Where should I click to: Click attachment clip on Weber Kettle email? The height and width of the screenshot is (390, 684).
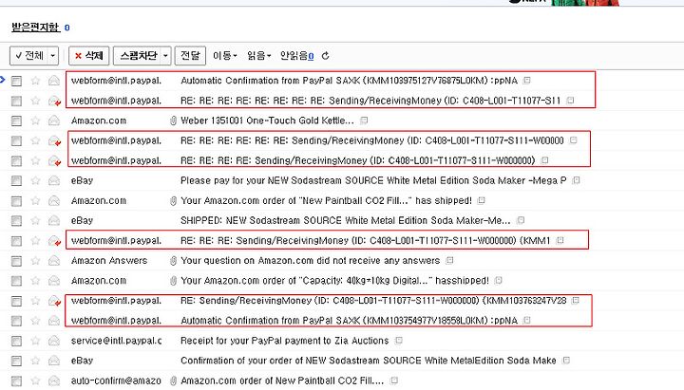(173, 121)
